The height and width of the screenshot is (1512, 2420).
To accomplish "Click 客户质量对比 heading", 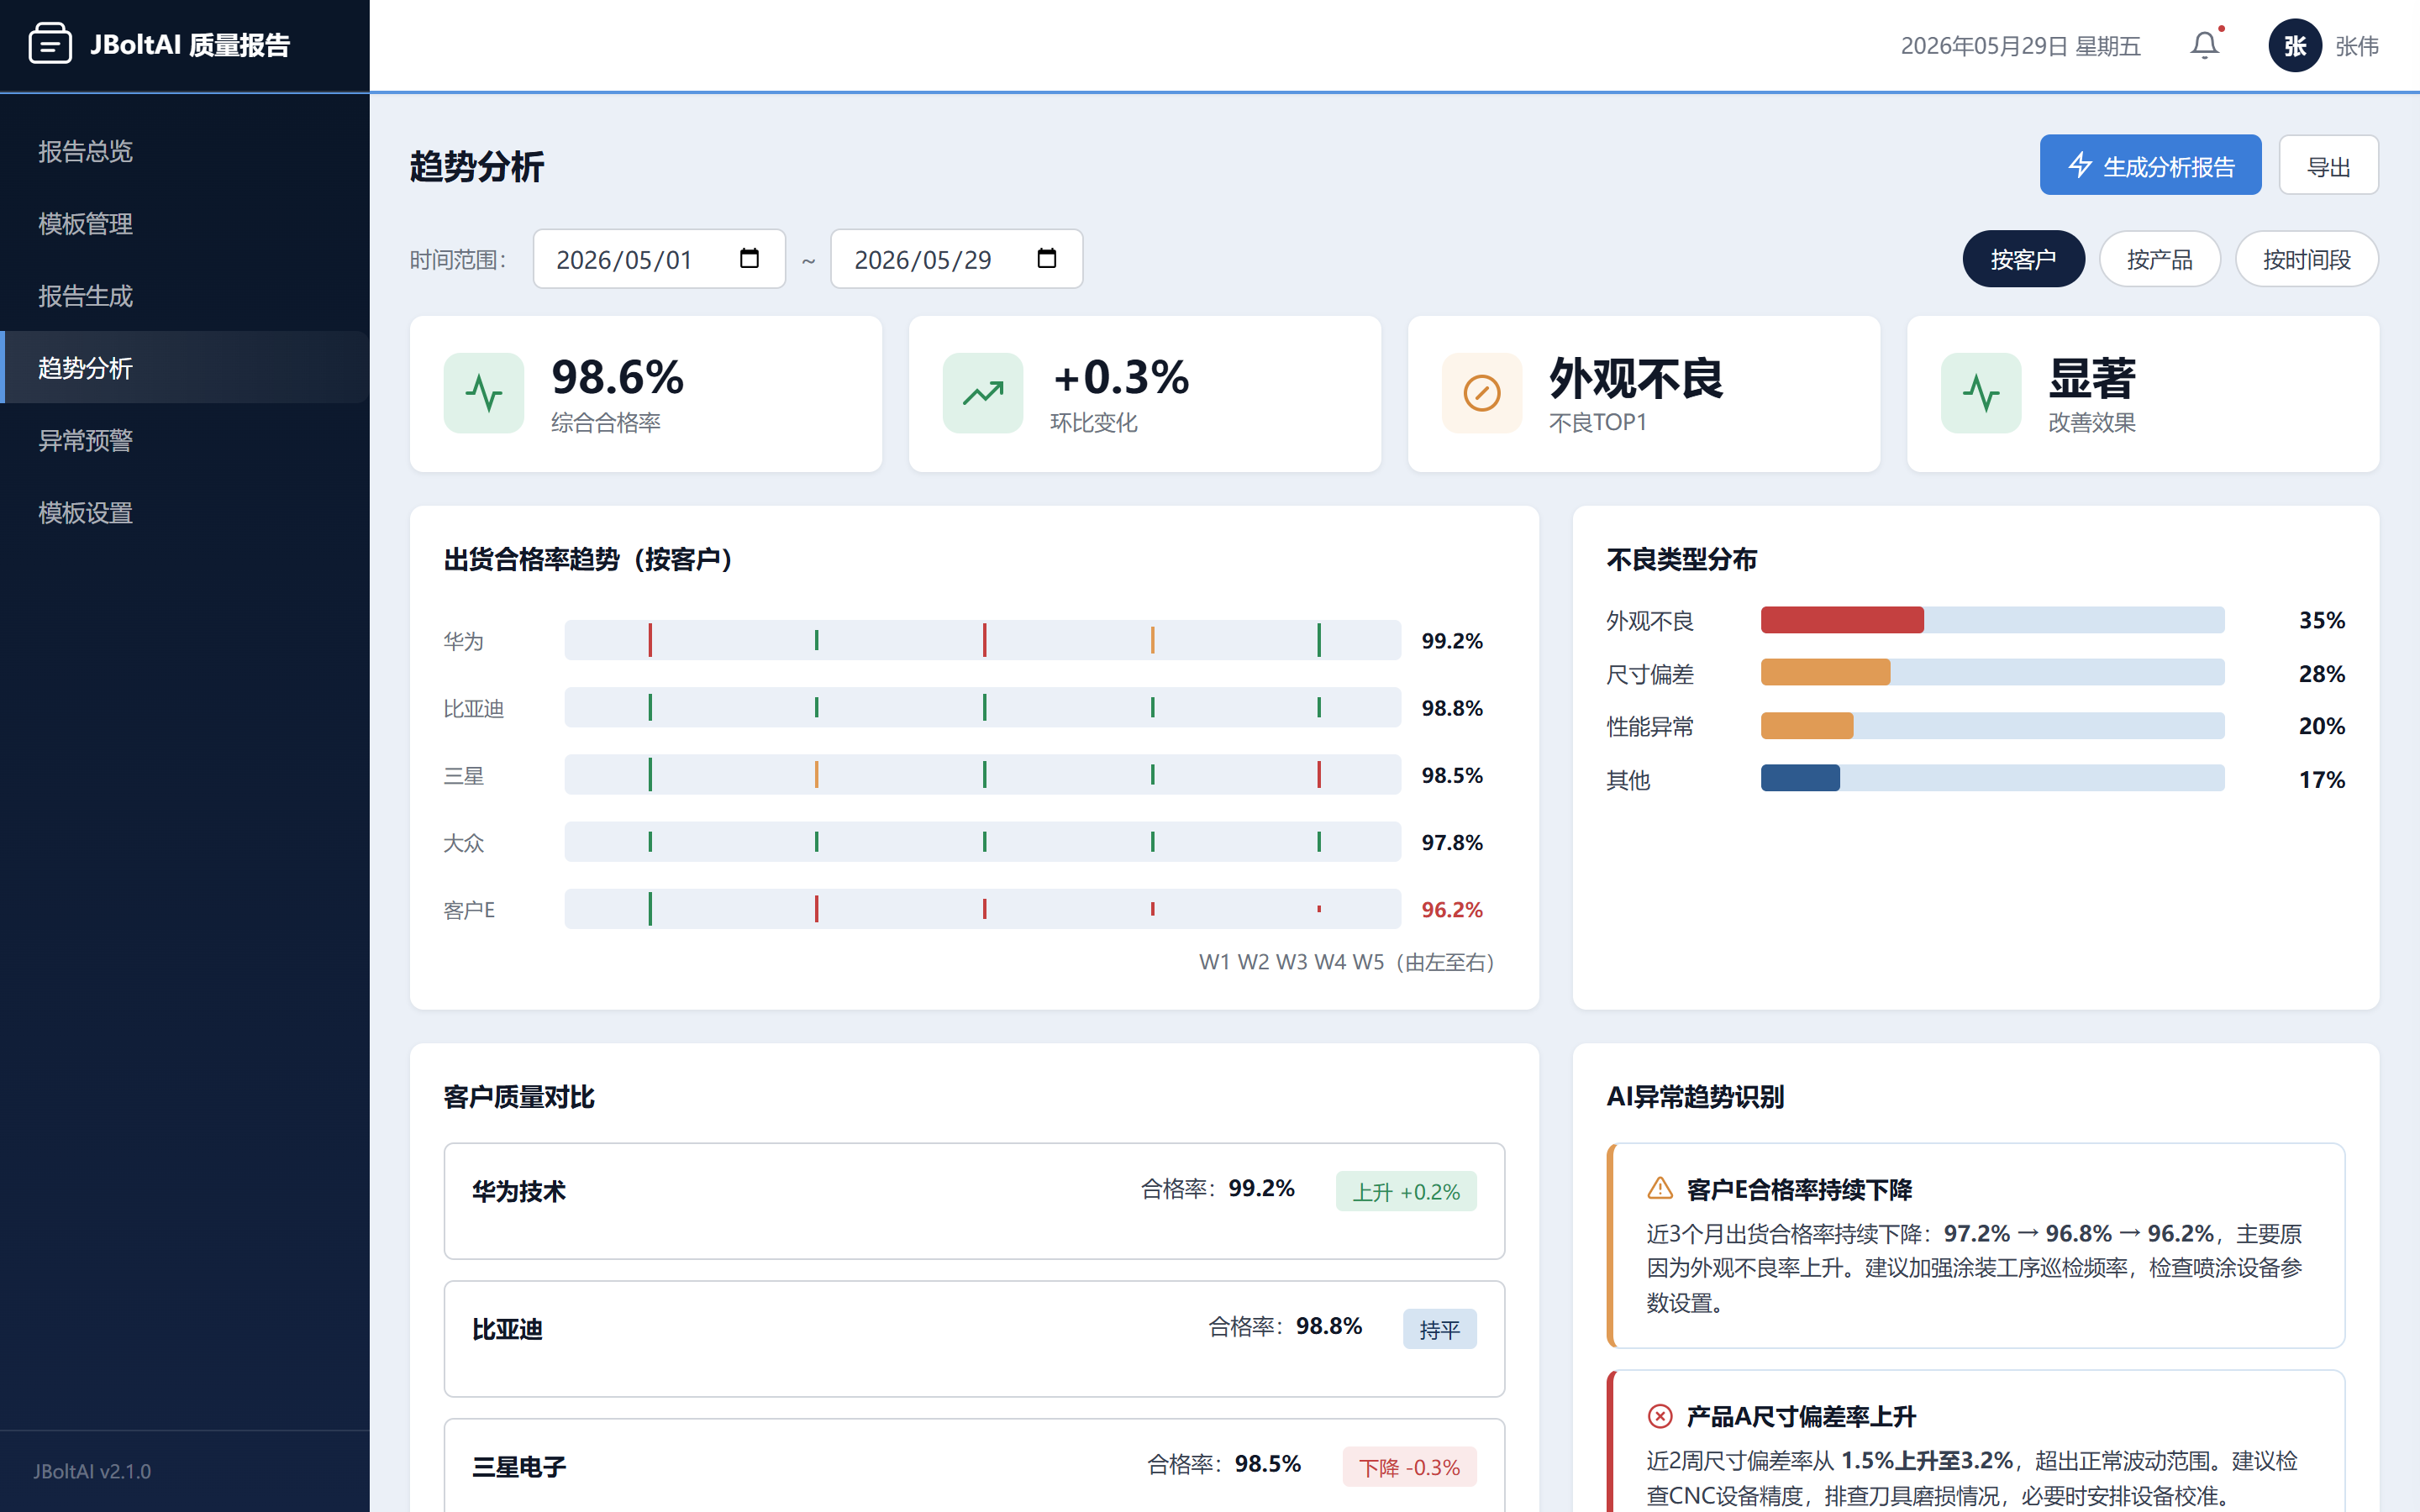I will click(x=519, y=1097).
